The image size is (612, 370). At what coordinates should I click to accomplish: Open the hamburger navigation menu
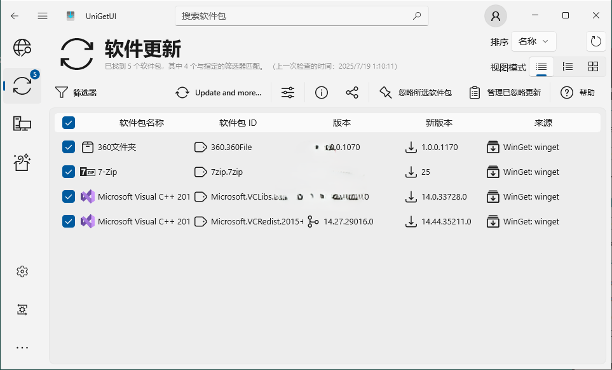point(43,16)
